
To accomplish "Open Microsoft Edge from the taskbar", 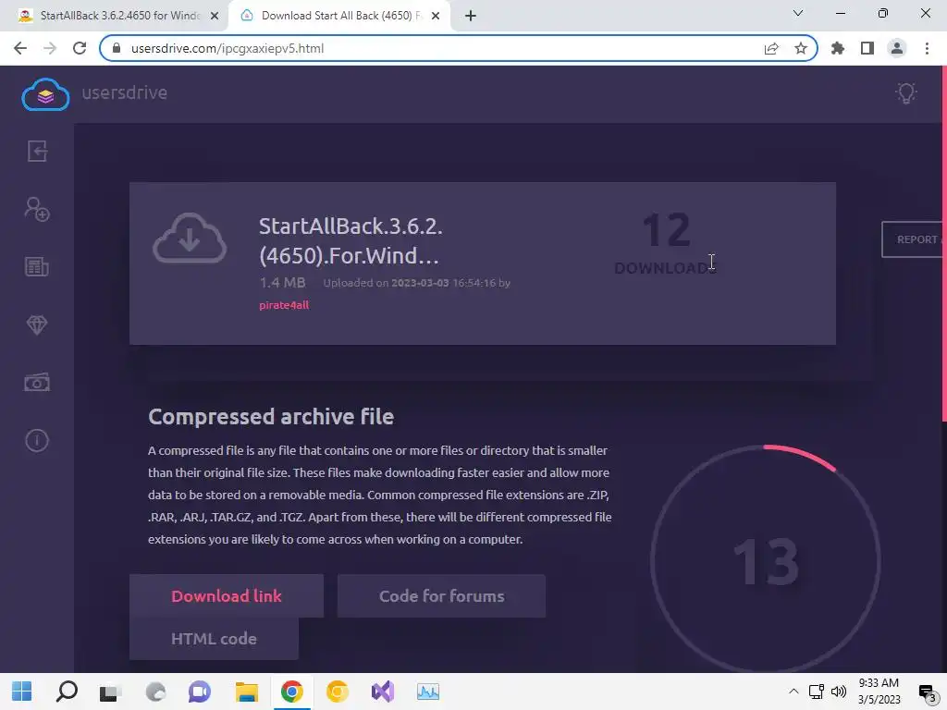I will (155, 692).
